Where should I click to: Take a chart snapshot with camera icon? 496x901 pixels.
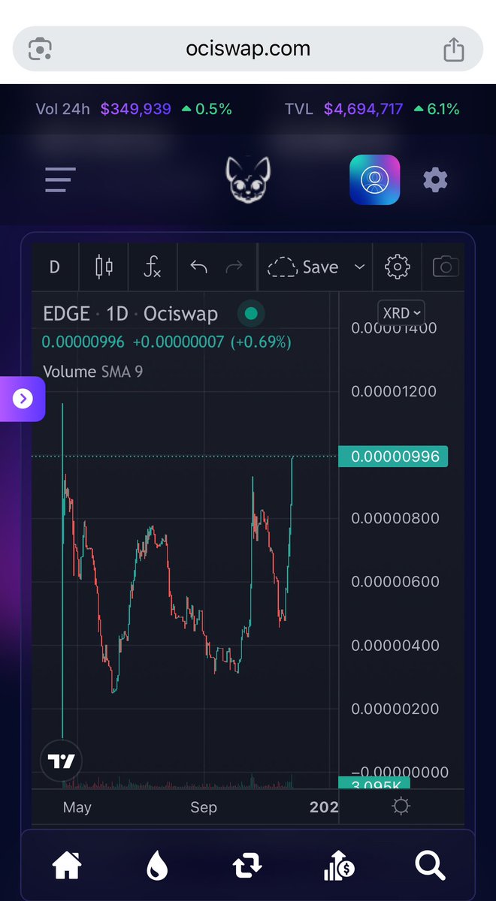point(446,267)
